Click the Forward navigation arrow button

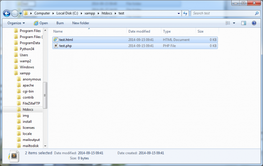coord(15,13)
